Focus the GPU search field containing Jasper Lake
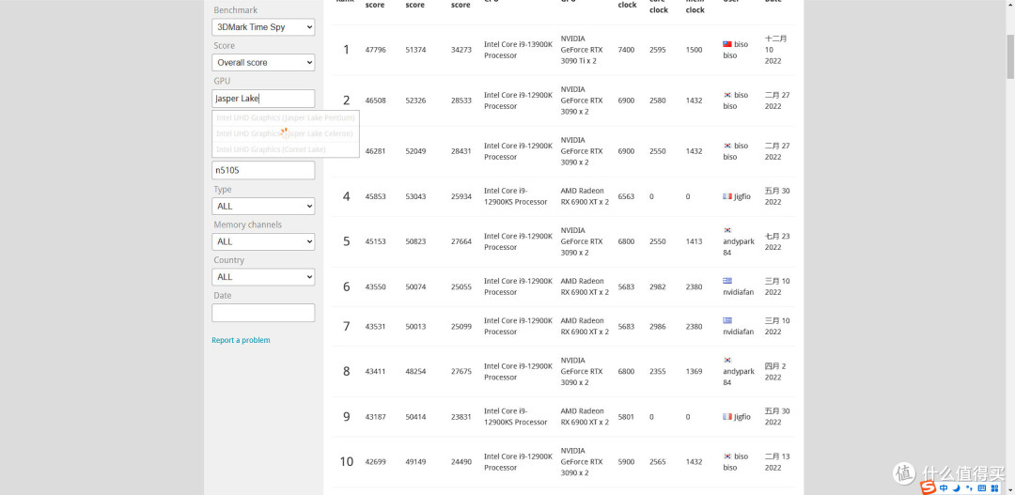Screen dimensions: 1015x495 pyautogui.click(x=263, y=99)
